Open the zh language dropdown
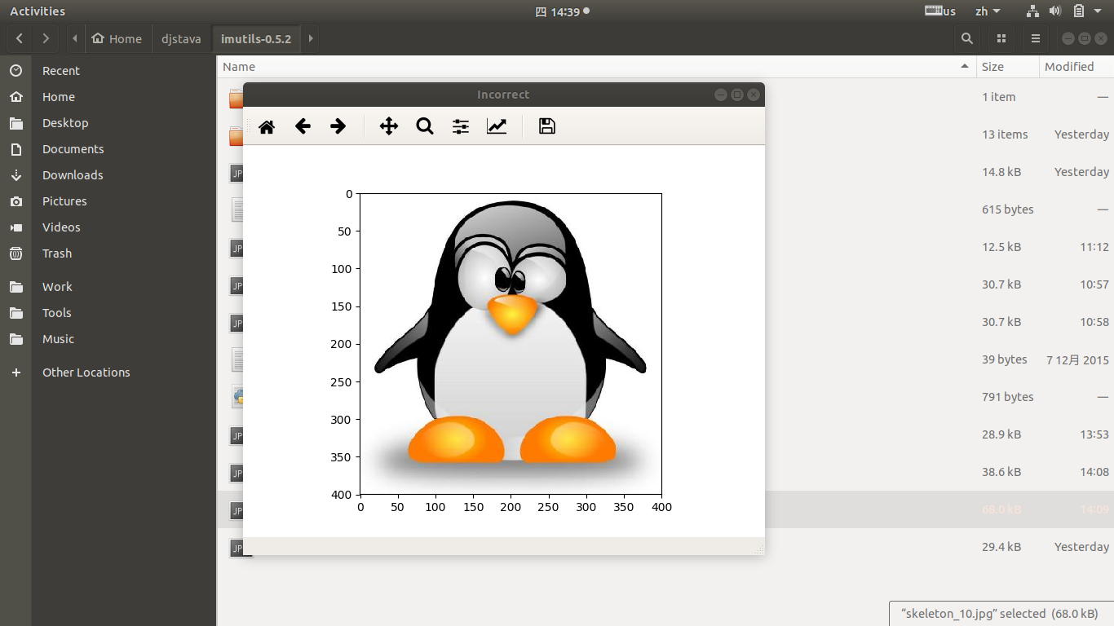This screenshot has height=626, width=1114. (988, 11)
